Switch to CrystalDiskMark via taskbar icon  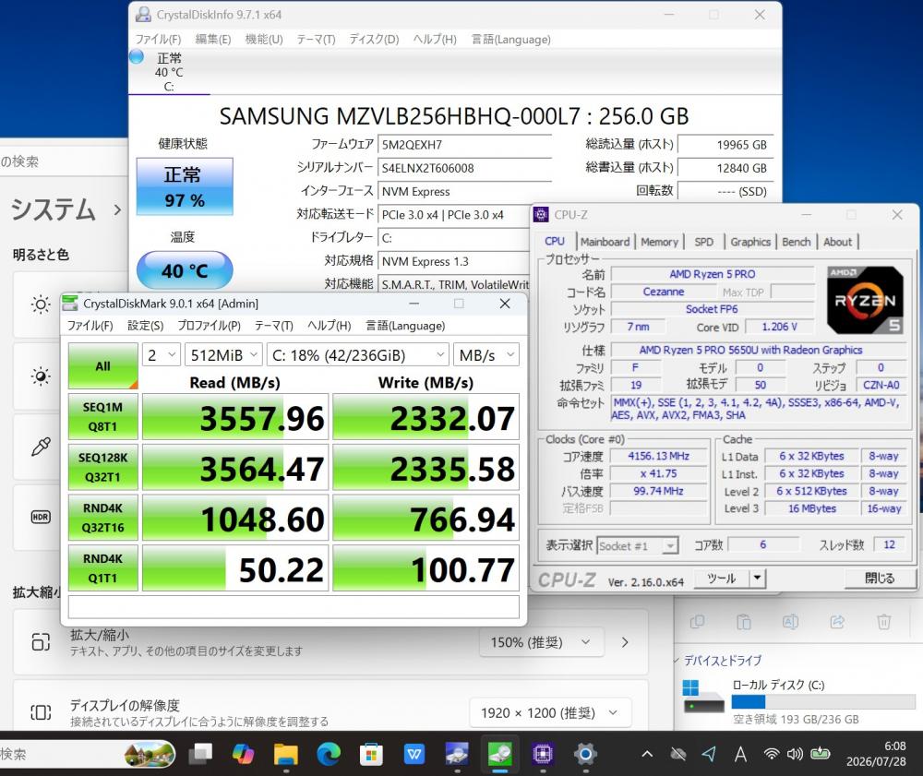(x=499, y=754)
